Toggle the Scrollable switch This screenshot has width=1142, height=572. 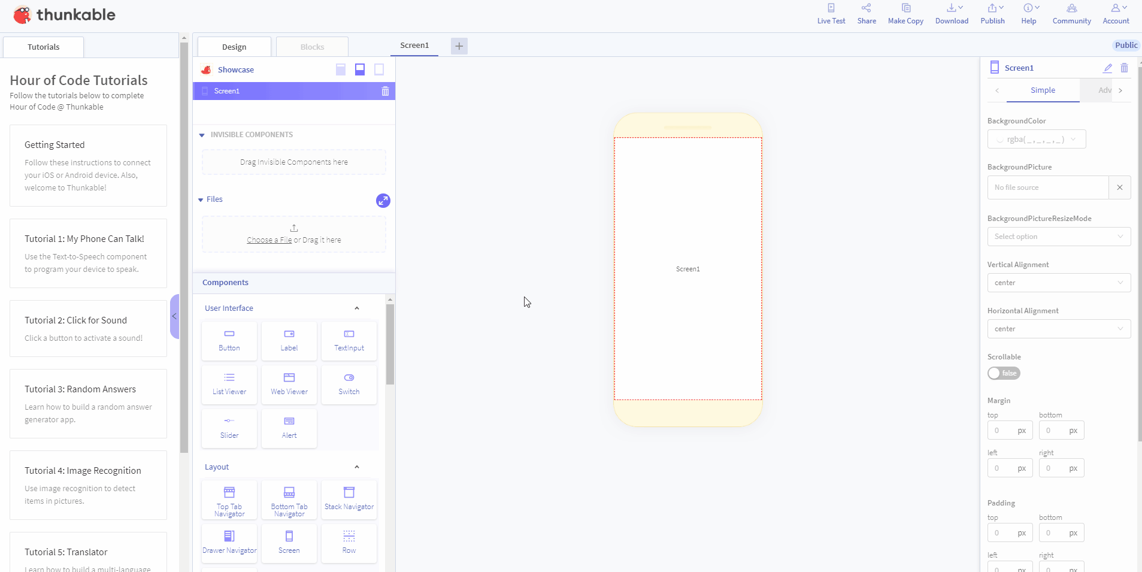pos(1004,373)
